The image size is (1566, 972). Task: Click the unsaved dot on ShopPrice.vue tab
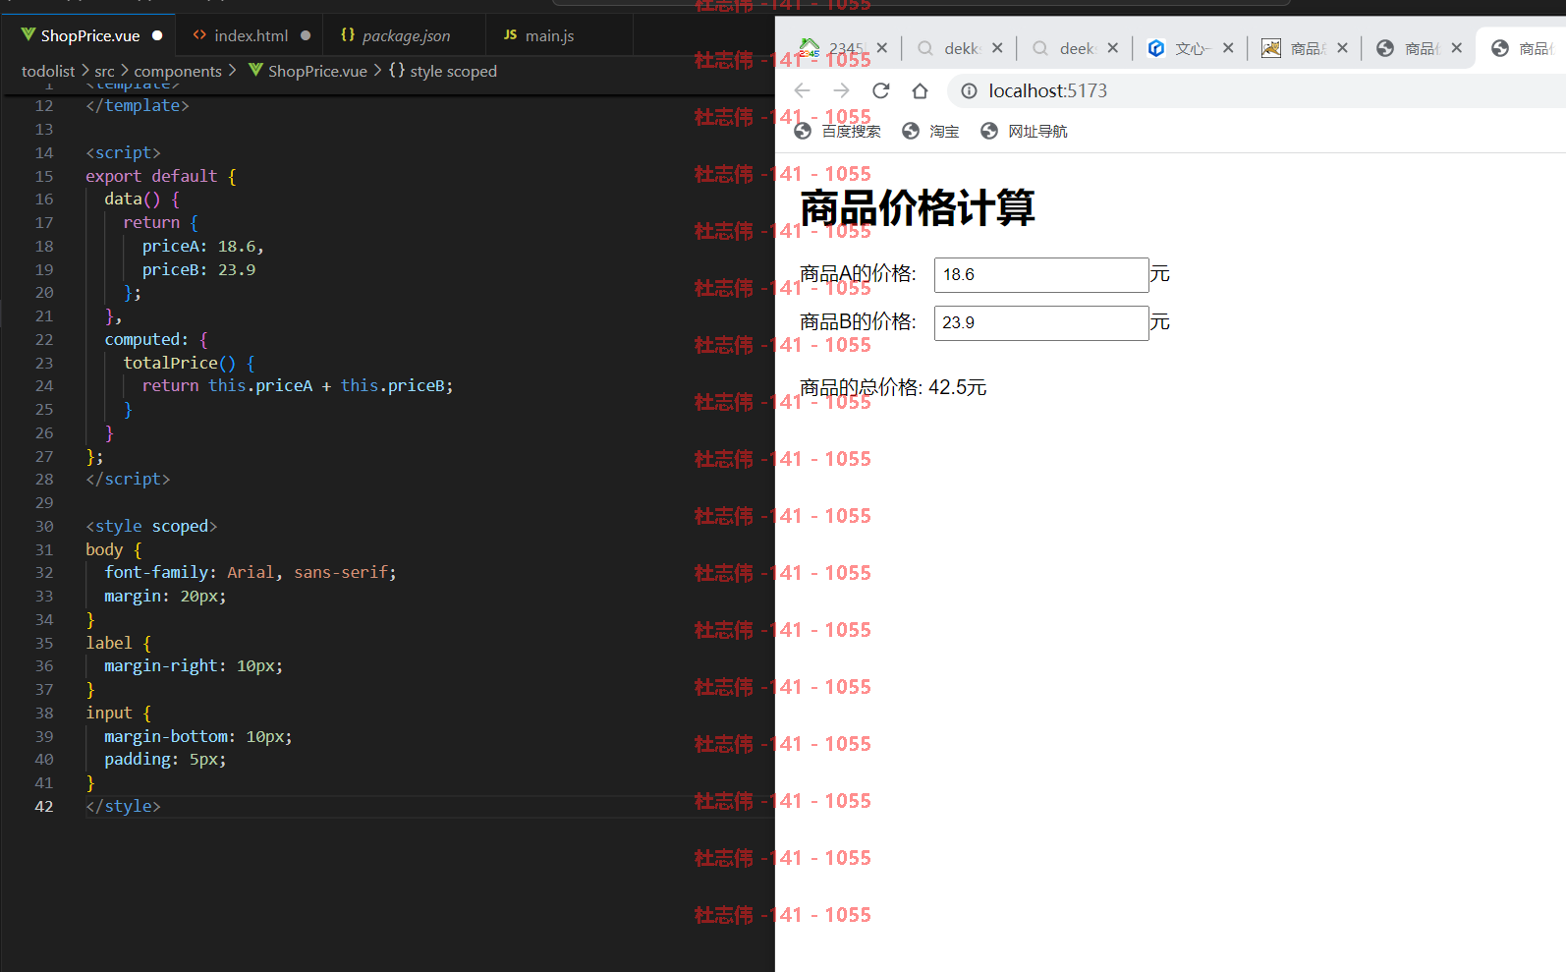click(x=157, y=35)
